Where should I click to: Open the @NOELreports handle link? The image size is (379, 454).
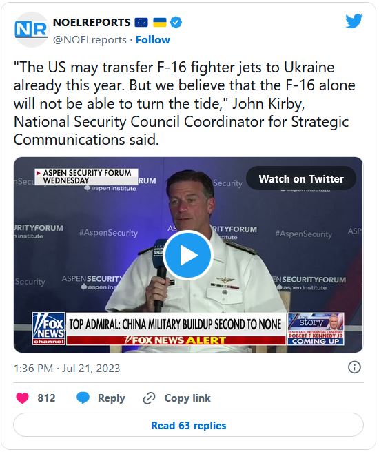[90, 40]
